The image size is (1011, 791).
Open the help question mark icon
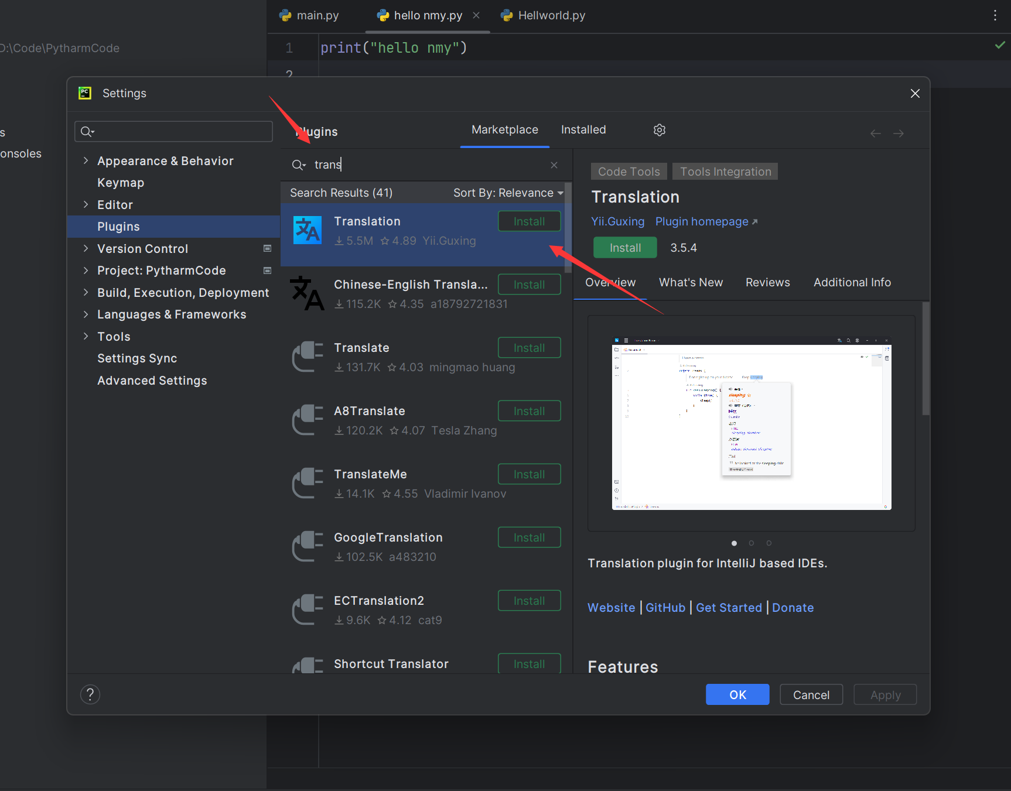click(90, 694)
